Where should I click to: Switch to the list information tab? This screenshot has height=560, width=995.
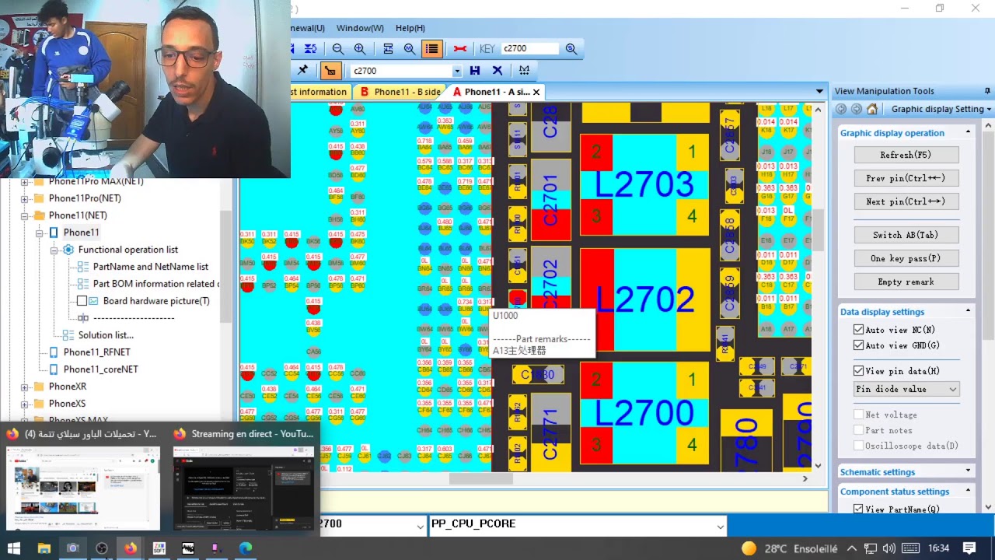(319, 92)
